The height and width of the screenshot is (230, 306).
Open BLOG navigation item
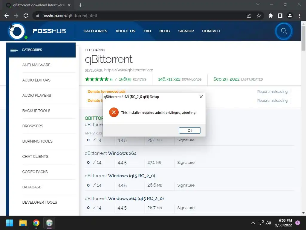pyautogui.click(x=165, y=31)
